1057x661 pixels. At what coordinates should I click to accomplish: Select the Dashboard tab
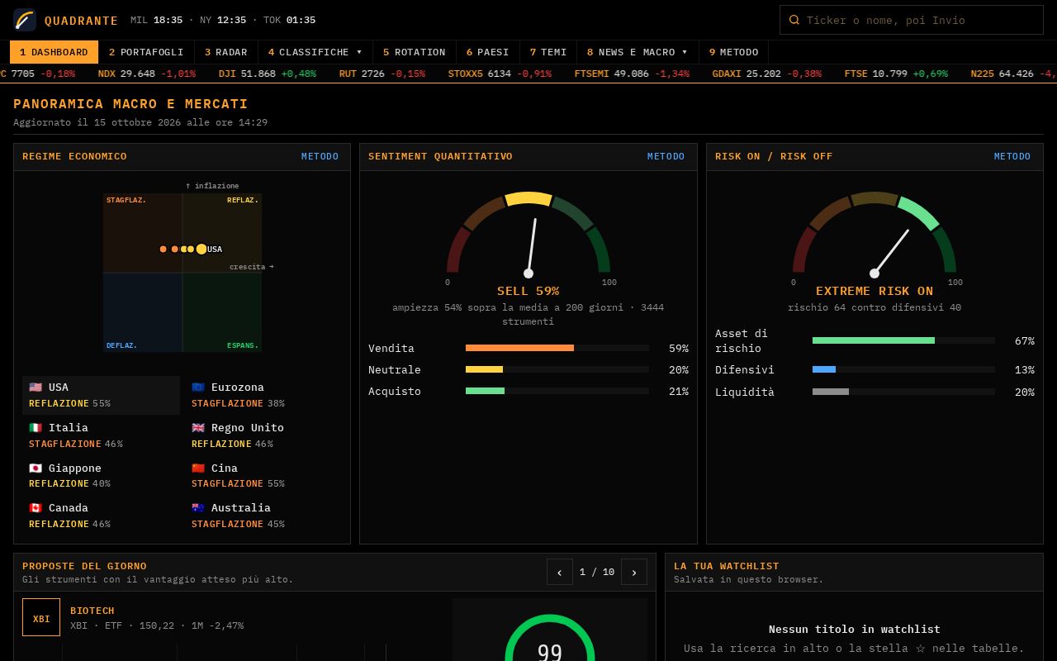(54, 52)
